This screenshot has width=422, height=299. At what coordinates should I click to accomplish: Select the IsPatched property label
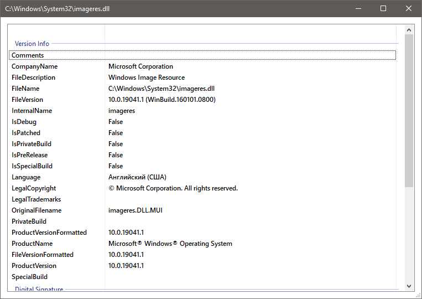26,133
